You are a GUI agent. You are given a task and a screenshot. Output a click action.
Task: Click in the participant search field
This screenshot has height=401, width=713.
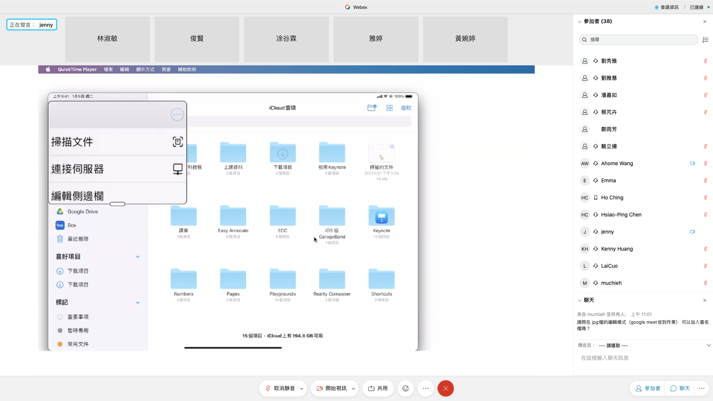[x=639, y=40]
